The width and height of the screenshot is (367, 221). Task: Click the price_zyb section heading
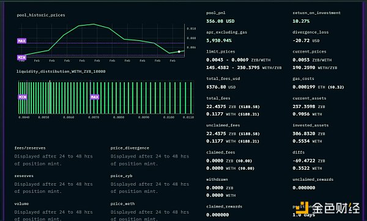click(121, 176)
